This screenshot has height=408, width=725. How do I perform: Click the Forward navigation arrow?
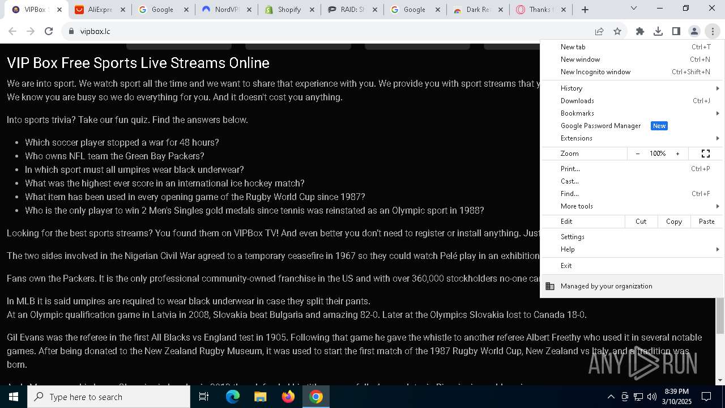[31, 31]
